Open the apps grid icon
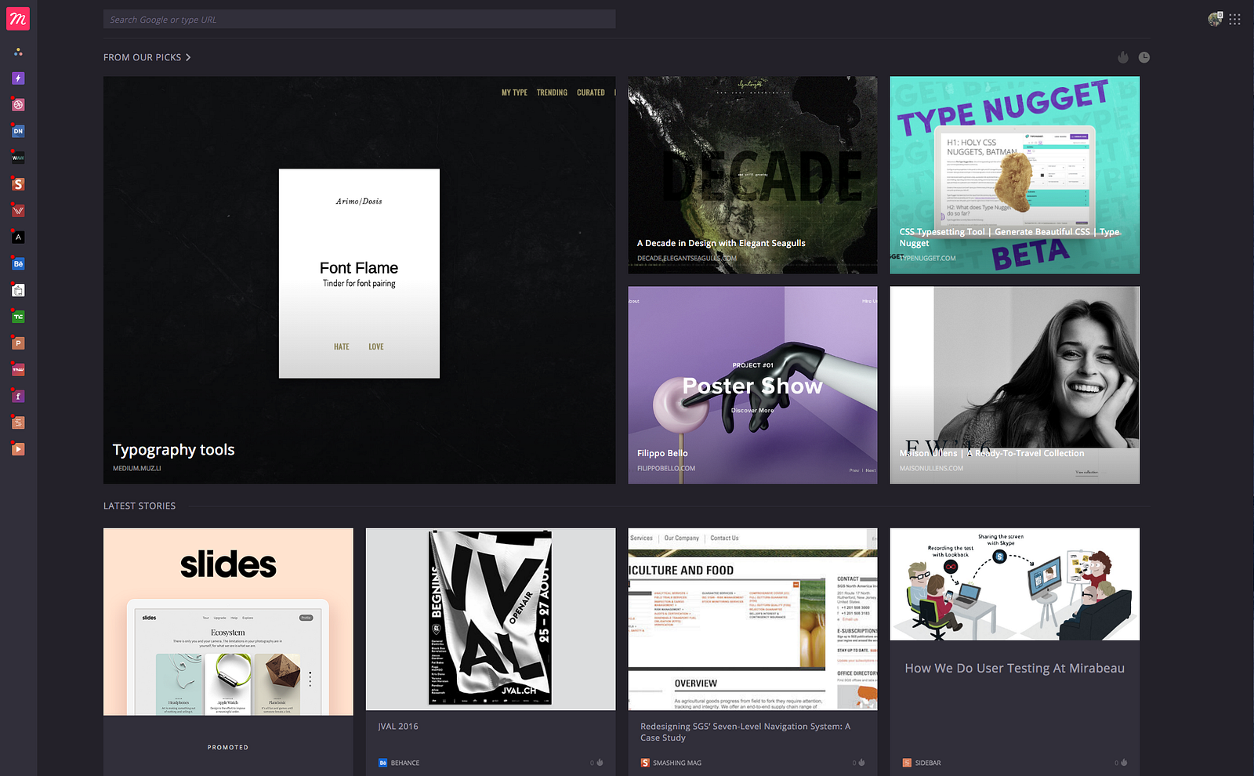This screenshot has width=1254, height=776. click(x=1235, y=20)
